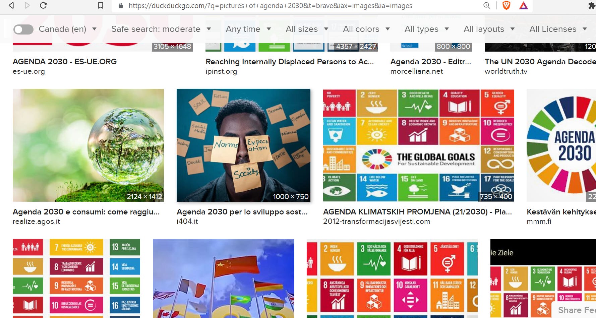The width and height of the screenshot is (596, 318).
Task: Open the All colors filter dropdown
Action: 366,29
